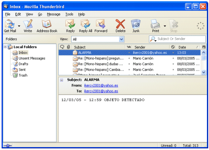
Task: Open the Go menu
Action: (x=40, y=14)
